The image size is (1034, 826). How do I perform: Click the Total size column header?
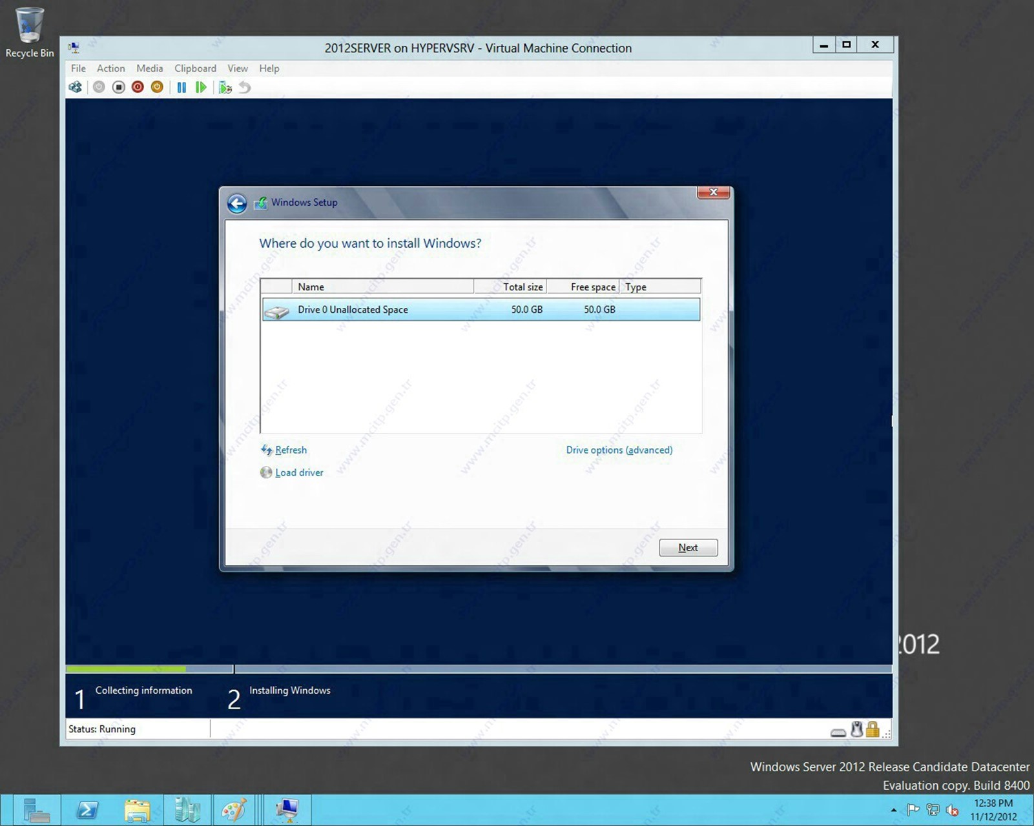pos(510,287)
